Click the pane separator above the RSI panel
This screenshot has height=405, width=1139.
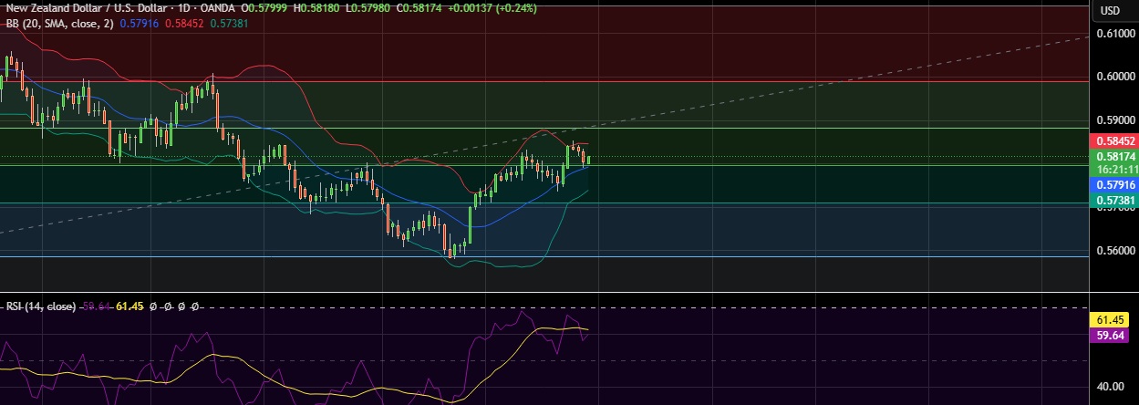click(547, 293)
